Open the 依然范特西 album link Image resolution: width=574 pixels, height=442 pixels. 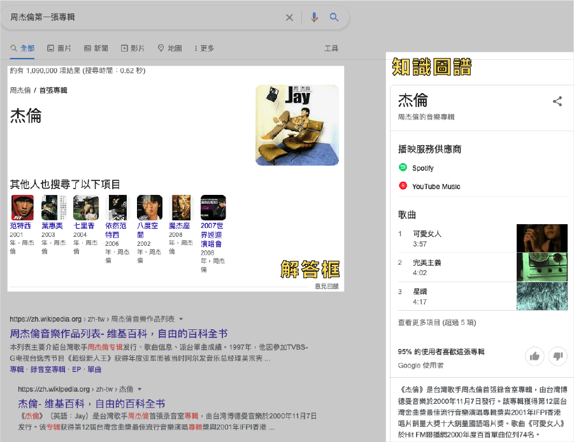point(116,230)
